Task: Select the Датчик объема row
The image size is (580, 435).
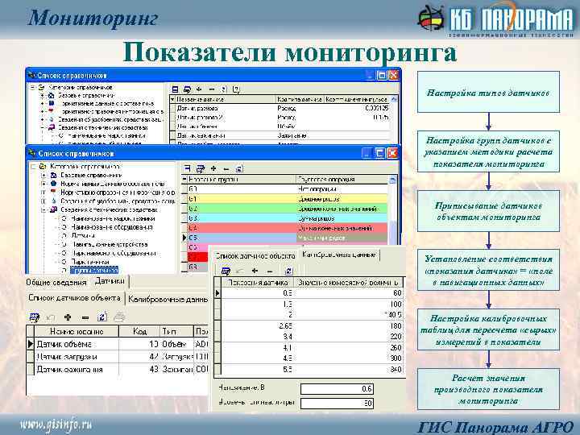Action: click(118, 344)
